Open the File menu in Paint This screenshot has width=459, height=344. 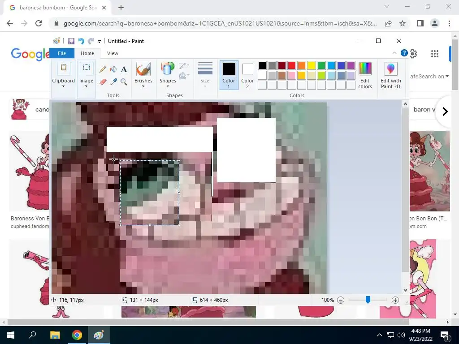[62, 53]
